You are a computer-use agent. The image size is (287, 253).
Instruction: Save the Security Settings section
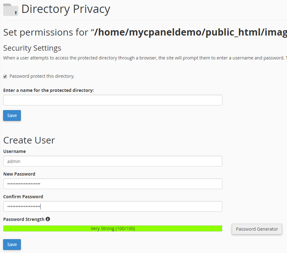click(12, 115)
